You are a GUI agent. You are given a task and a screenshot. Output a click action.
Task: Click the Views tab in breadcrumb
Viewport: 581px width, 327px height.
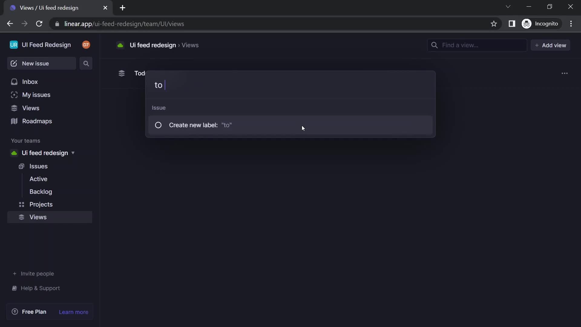(x=190, y=45)
